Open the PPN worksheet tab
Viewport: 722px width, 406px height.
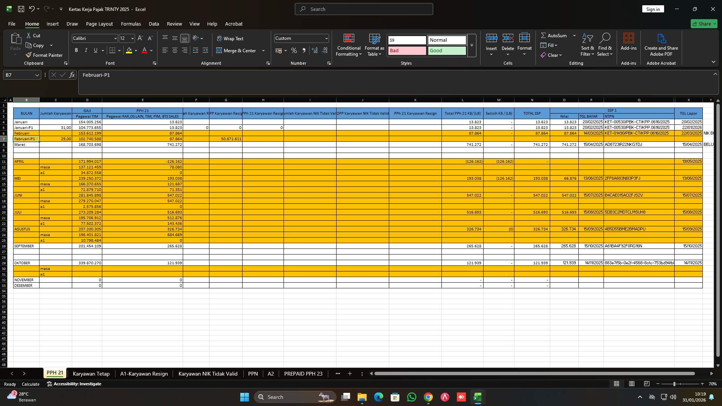(253, 374)
